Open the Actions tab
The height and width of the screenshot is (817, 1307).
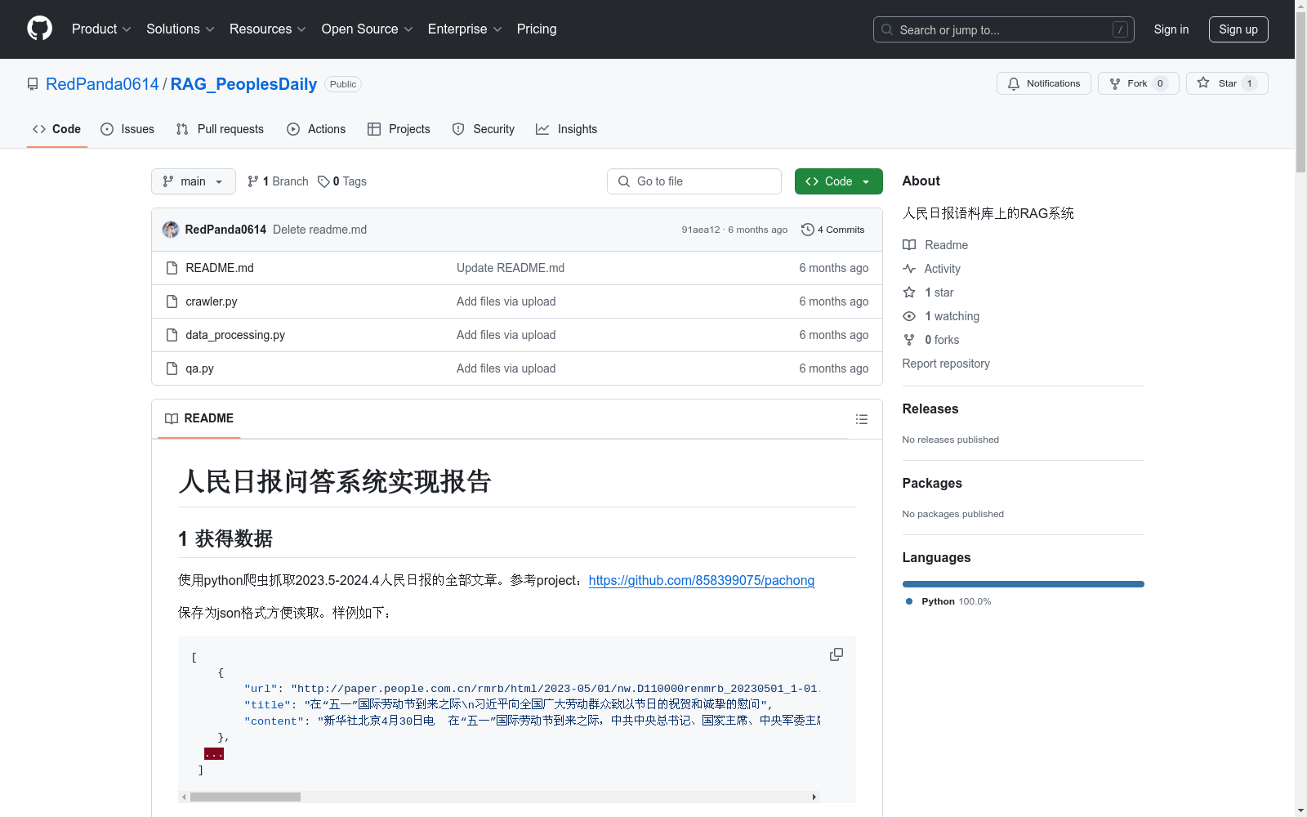pyautogui.click(x=316, y=129)
